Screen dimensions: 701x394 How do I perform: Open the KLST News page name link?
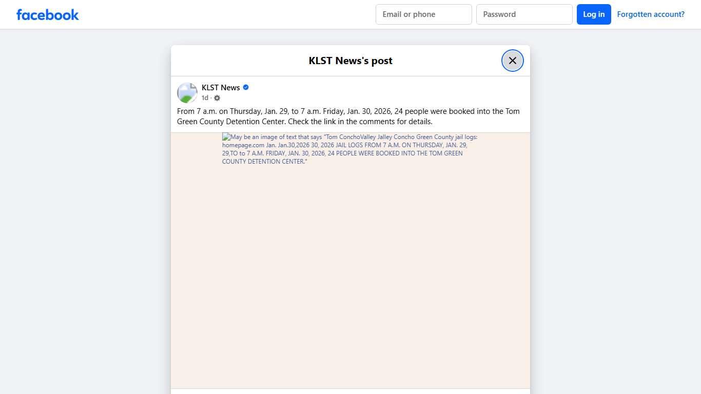click(221, 87)
